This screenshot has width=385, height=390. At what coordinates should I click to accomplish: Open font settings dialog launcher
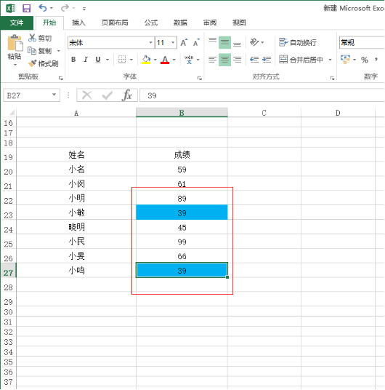pyautogui.click(x=199, y=78)
